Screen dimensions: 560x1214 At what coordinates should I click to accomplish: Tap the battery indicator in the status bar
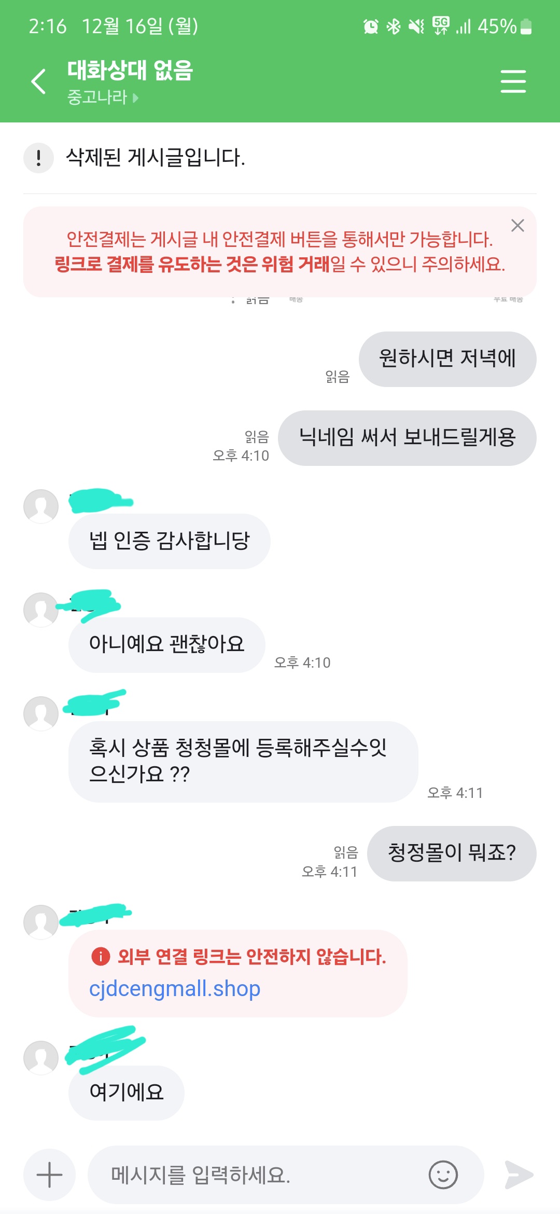[x=526, y=26]
